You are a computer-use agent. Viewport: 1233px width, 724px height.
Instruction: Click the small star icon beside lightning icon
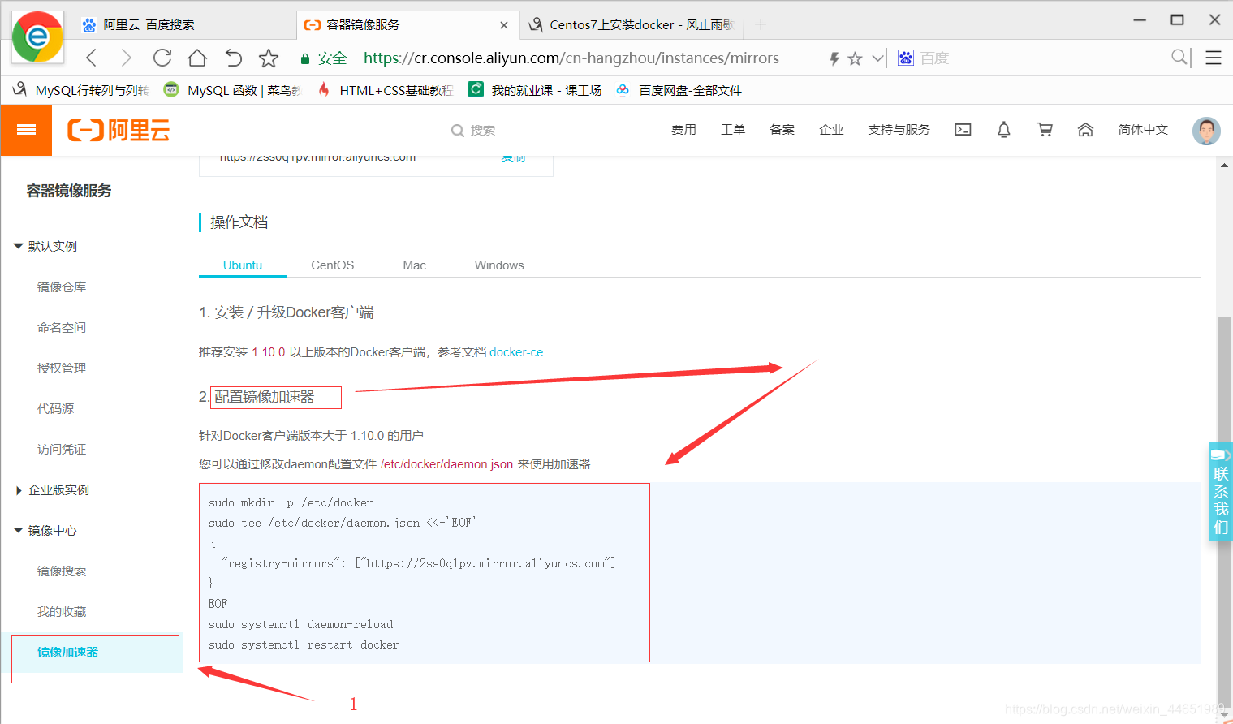pos(855,58)
